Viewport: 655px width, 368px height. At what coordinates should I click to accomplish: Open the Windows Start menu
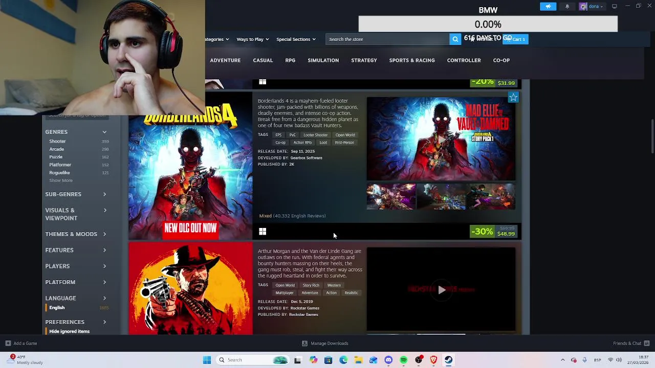click(x=207, y=360)
